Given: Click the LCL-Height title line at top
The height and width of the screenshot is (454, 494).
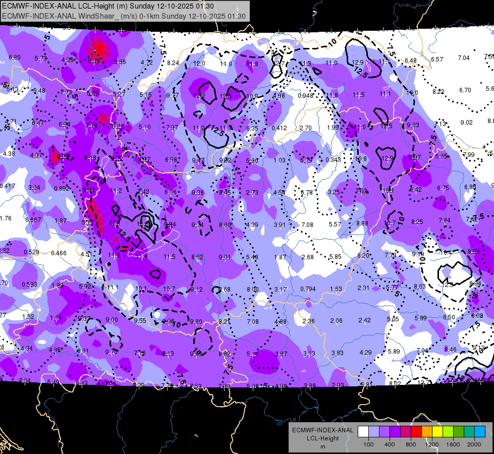Looking at the screenshot, I should pyautogui.click(x=108, y=6).
